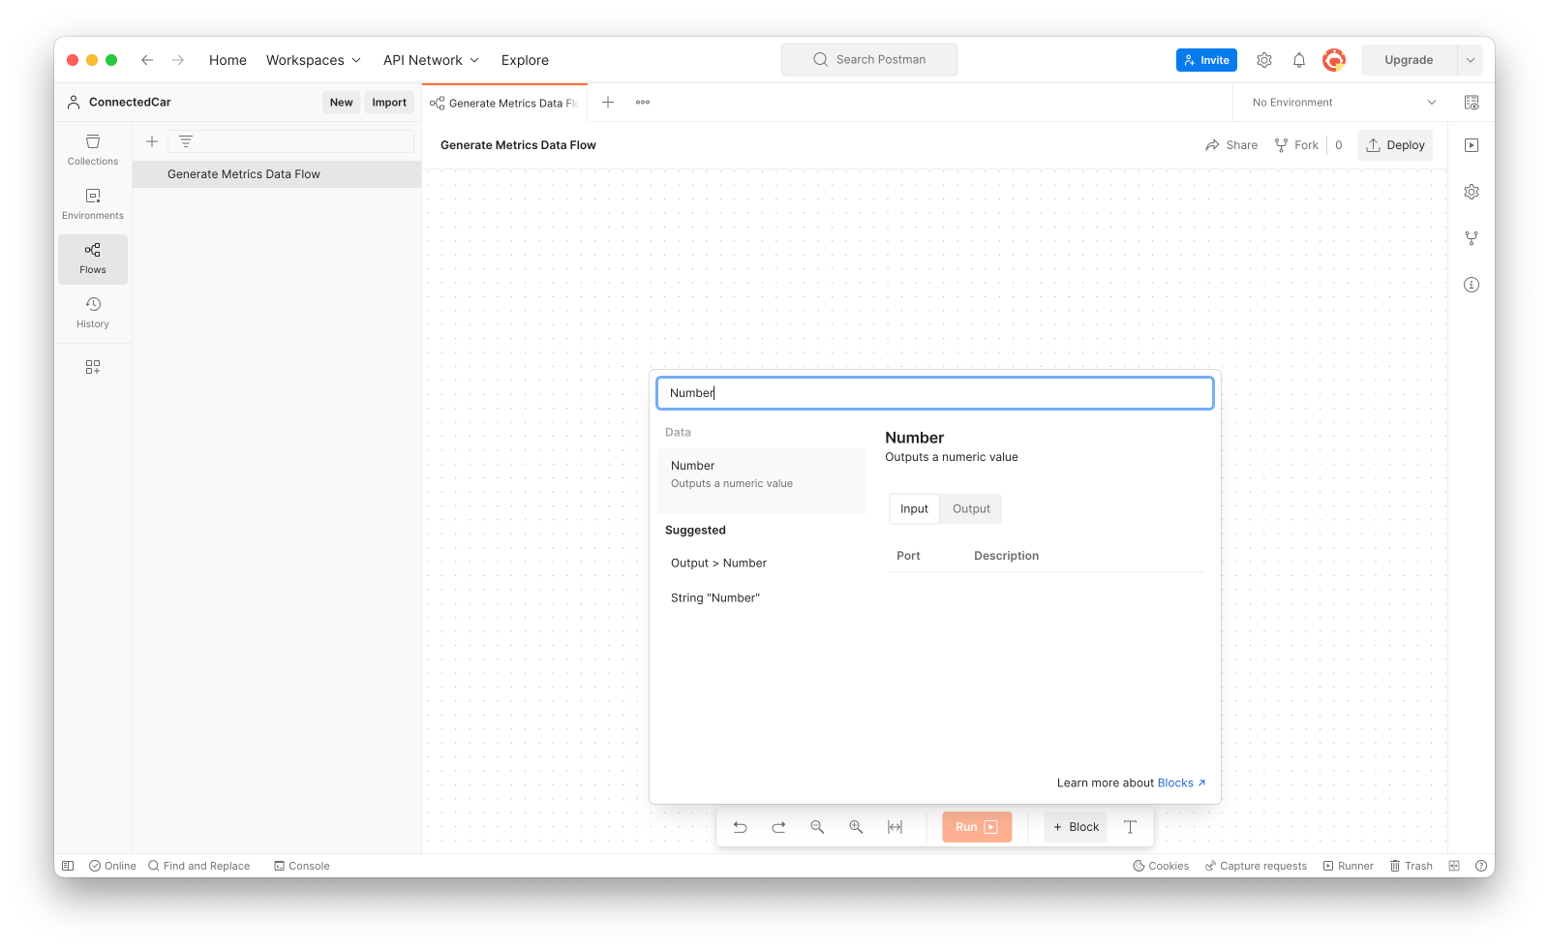Go back with the left arrow
Viewport: 1549px width, 949px height.
click(x=147, y=60)
